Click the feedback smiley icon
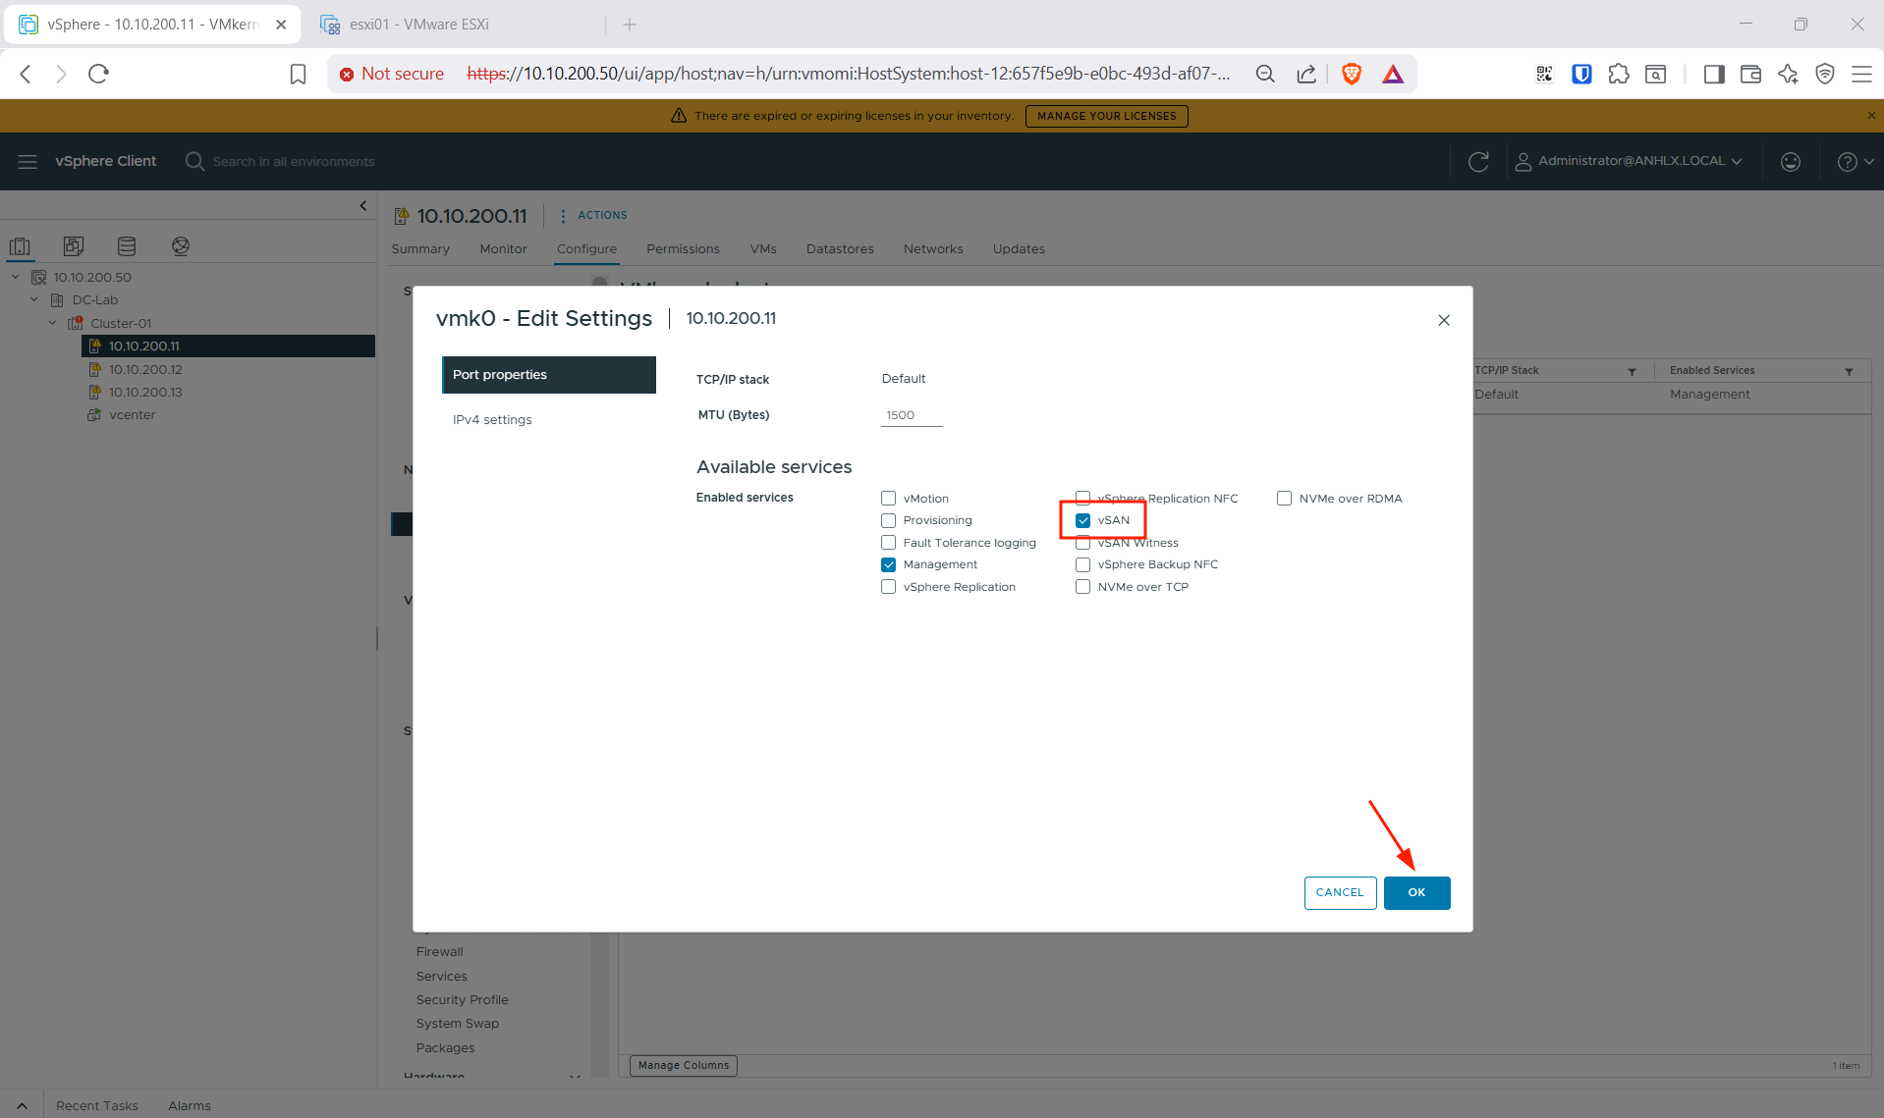Screen dimensions: 1884x1118 click(1791, 161)
